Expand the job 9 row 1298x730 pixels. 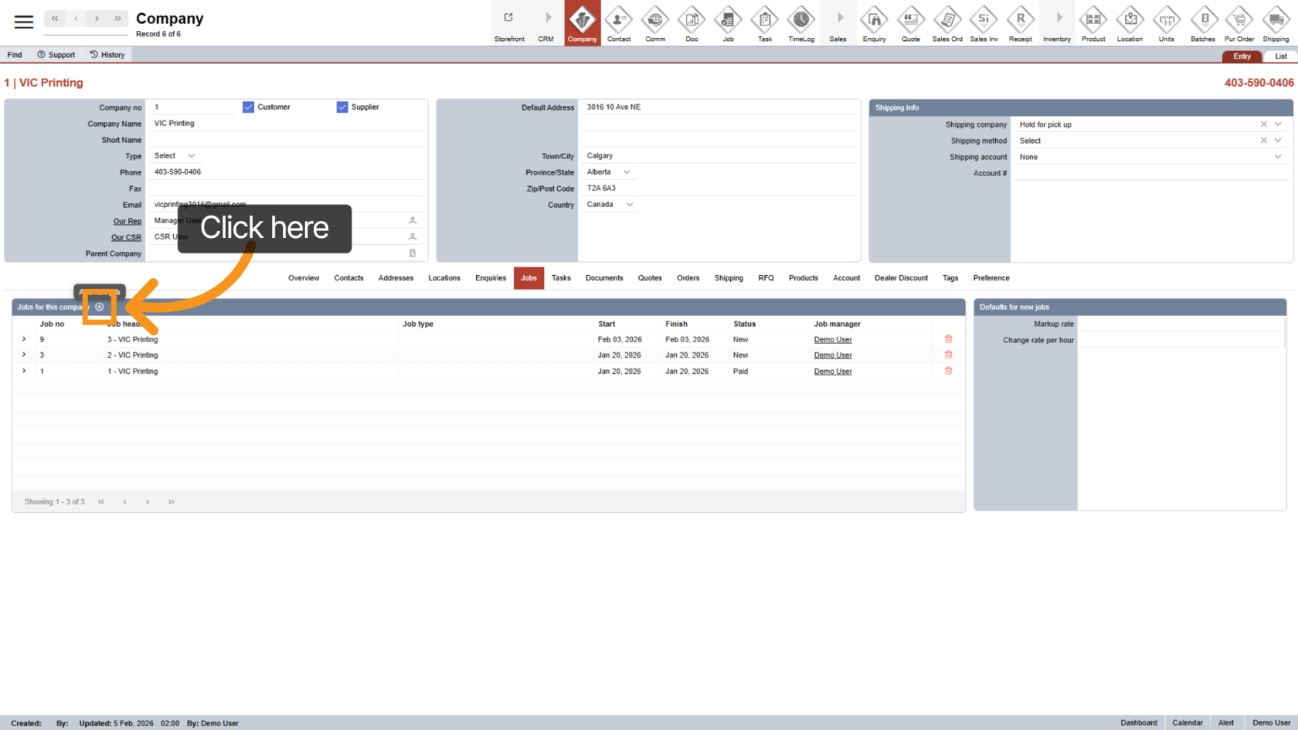point(24,339)
